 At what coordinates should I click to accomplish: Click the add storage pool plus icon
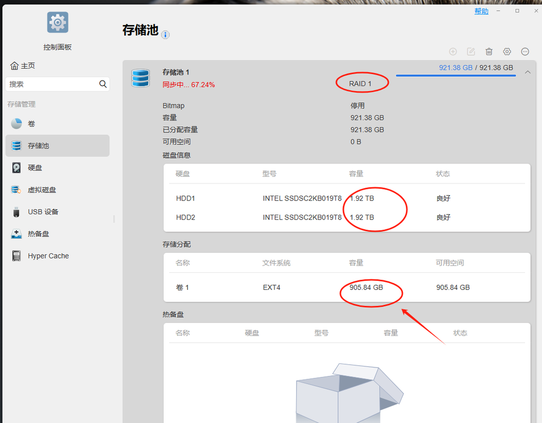click(453, 51)
